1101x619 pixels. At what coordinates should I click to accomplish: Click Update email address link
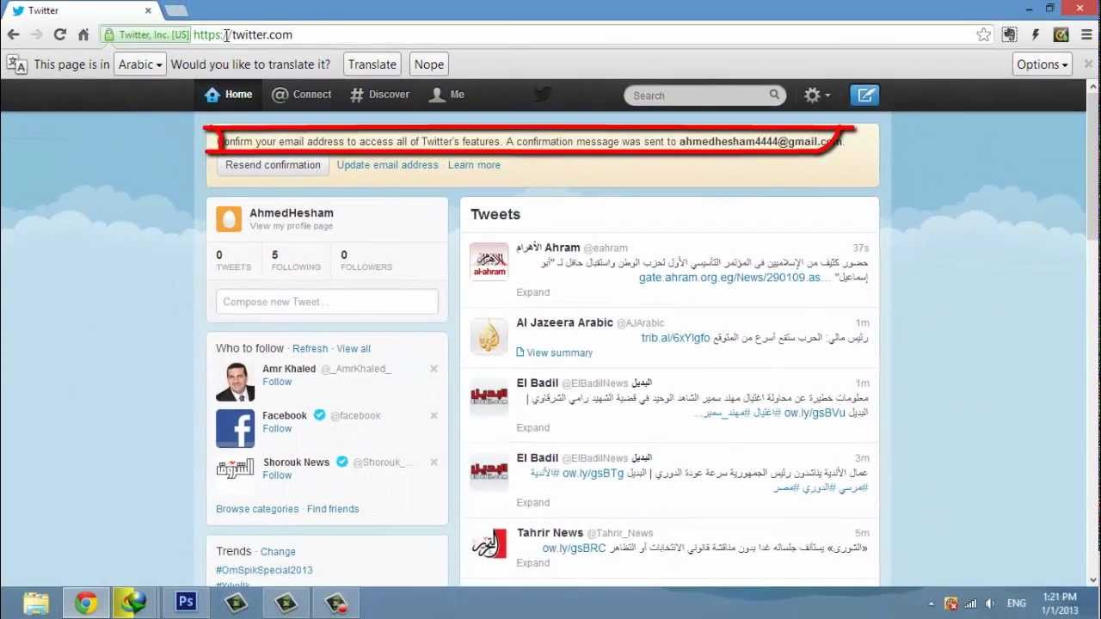pos(387,165)
